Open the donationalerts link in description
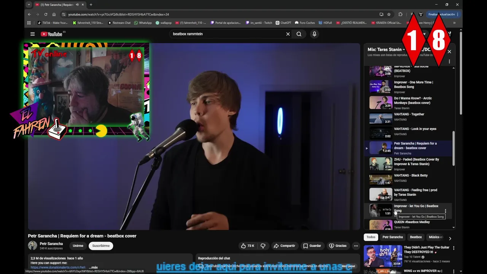The image size is (487, 274). tap(58, 268)
